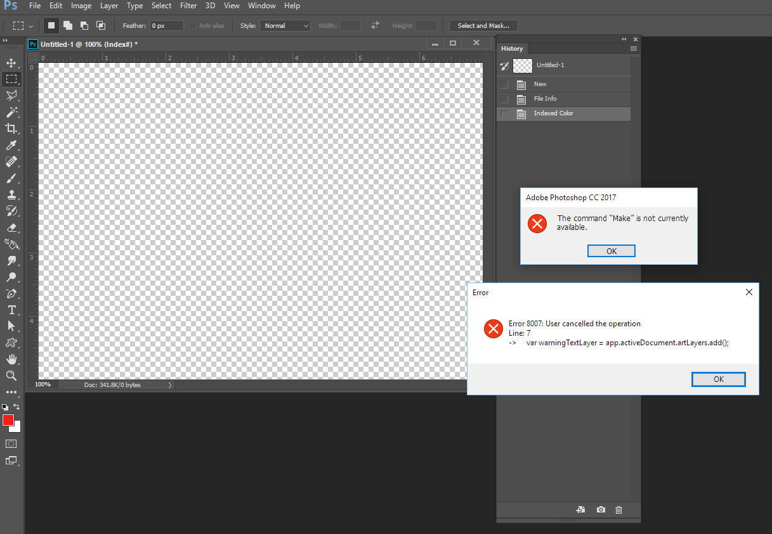Create new snapshot in the History panel
This screenshot has width=772, height=534.
tap(600, 509)
